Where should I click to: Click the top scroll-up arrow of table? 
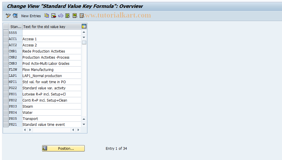pos(84,32)
